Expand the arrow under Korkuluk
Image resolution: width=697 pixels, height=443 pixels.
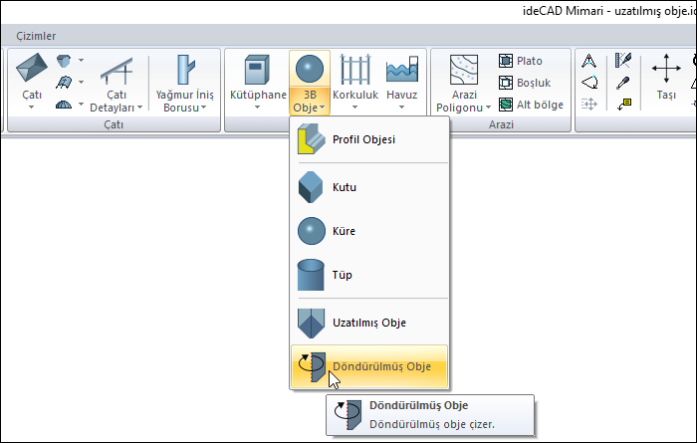[355, 108]
